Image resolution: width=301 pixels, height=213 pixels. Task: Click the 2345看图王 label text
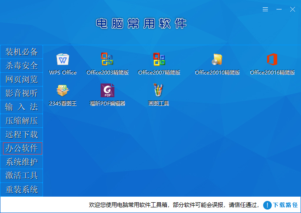coord(63,103)
